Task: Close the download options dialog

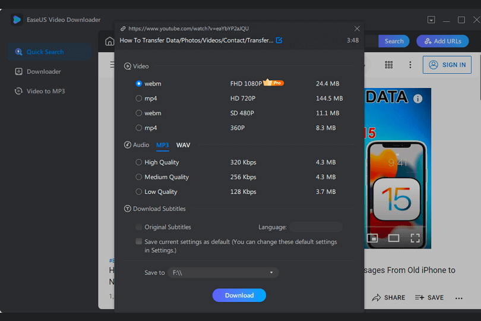Action: [x=357, y=29]
